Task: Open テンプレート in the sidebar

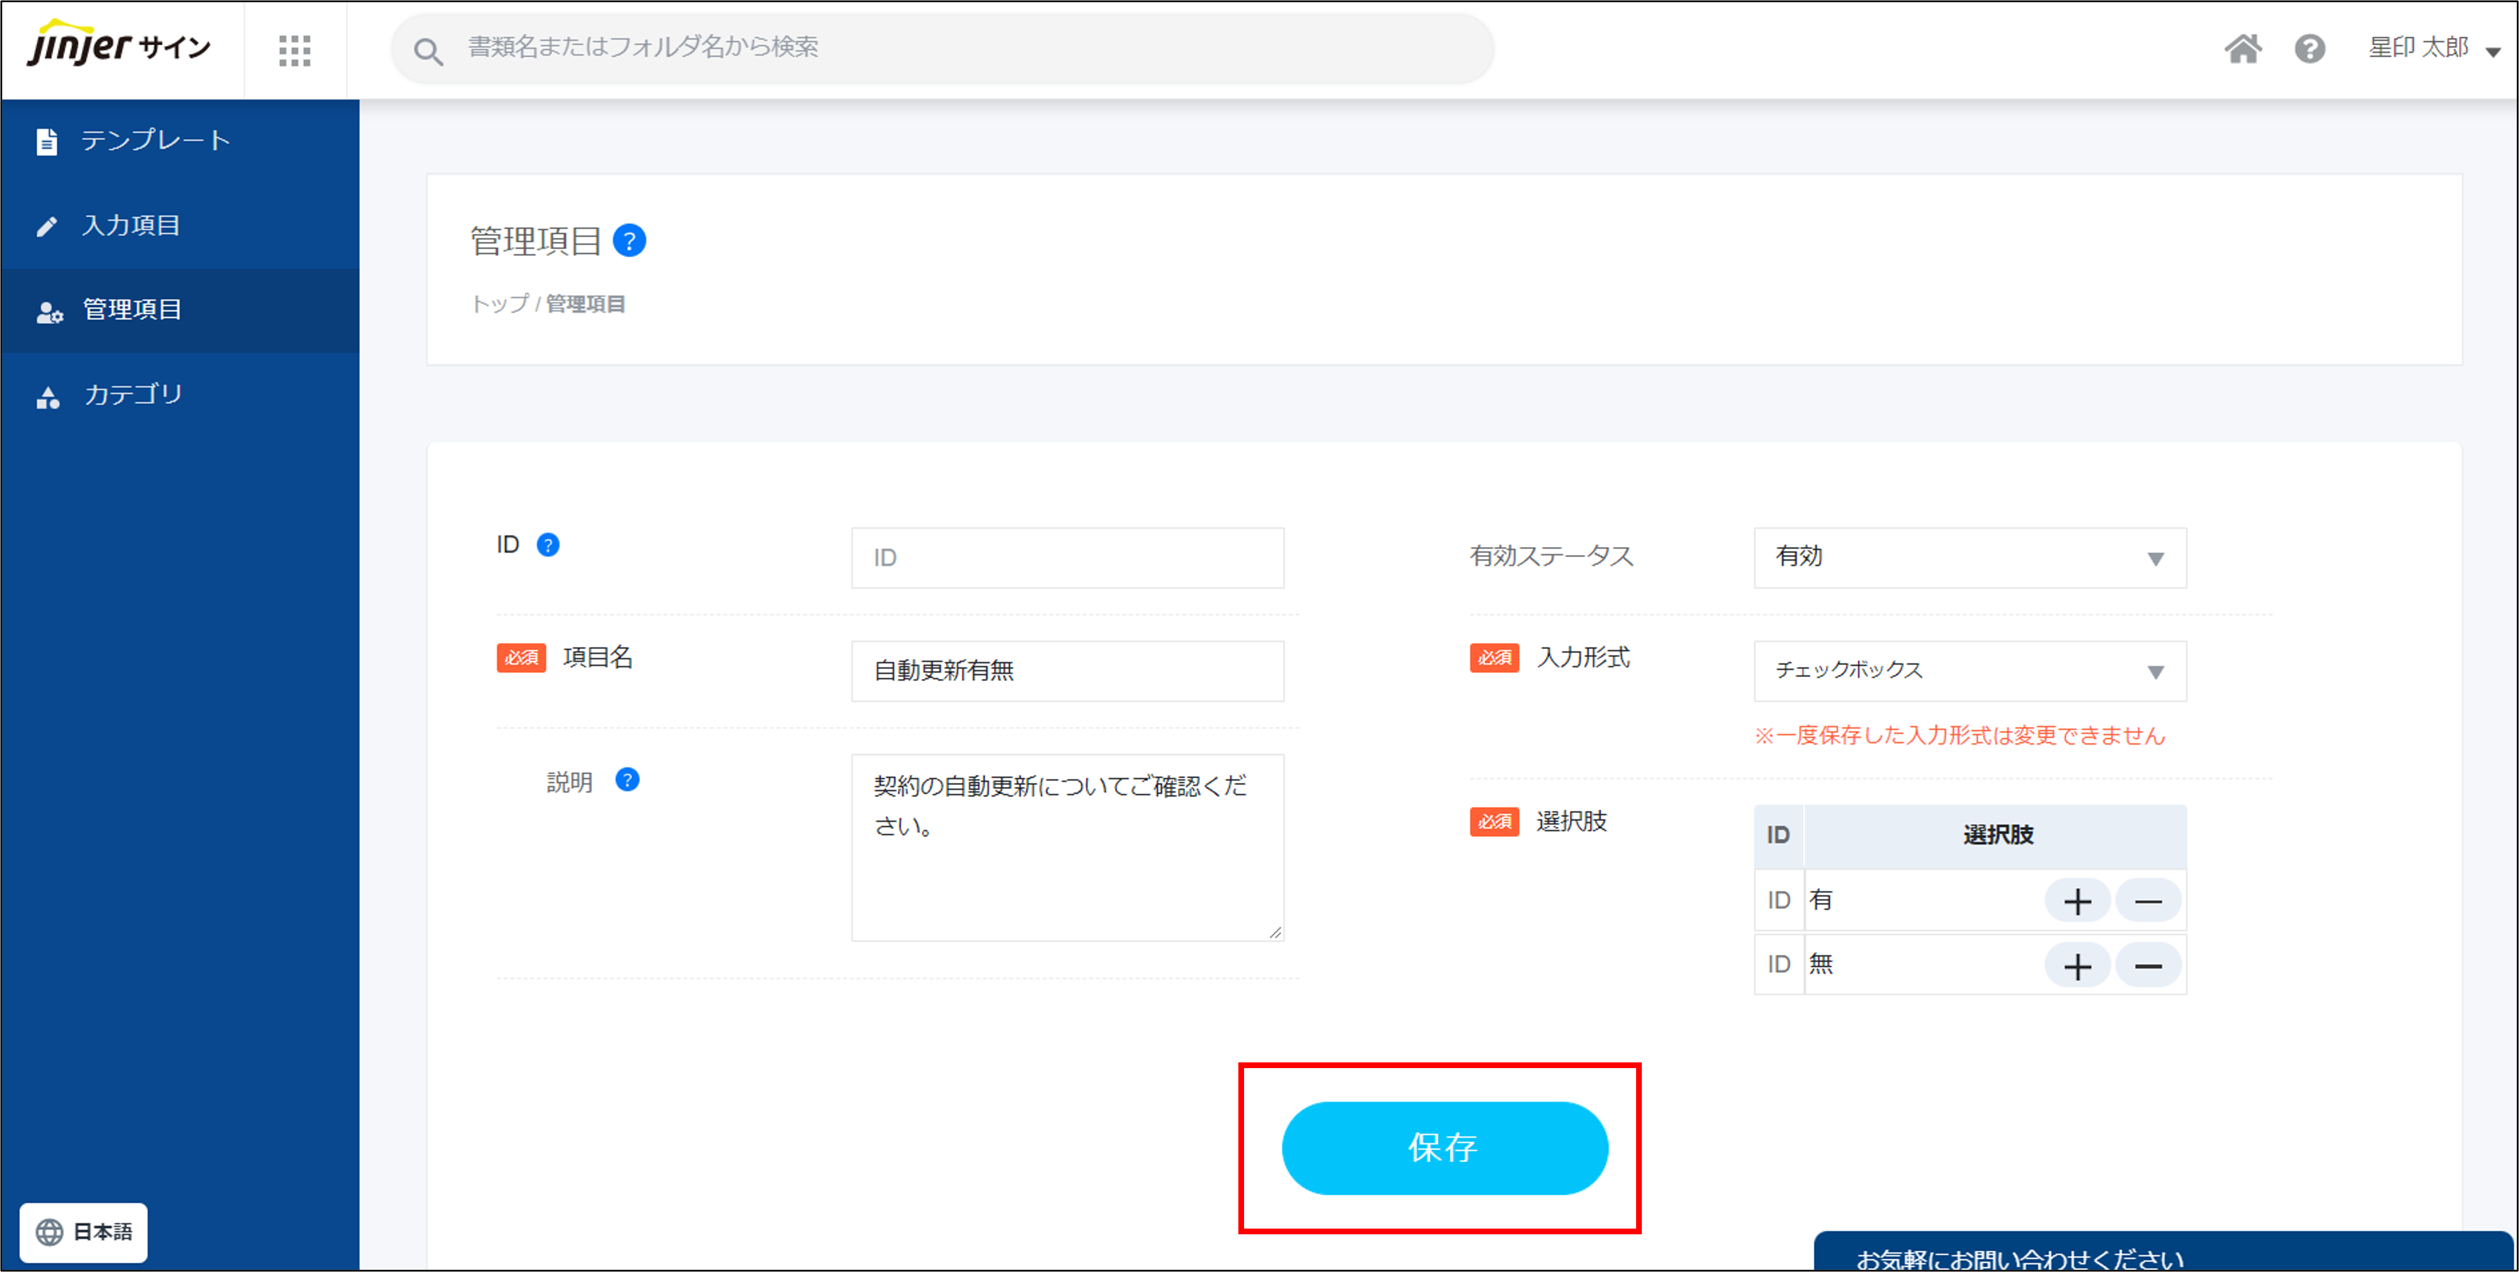Action: 154,141
